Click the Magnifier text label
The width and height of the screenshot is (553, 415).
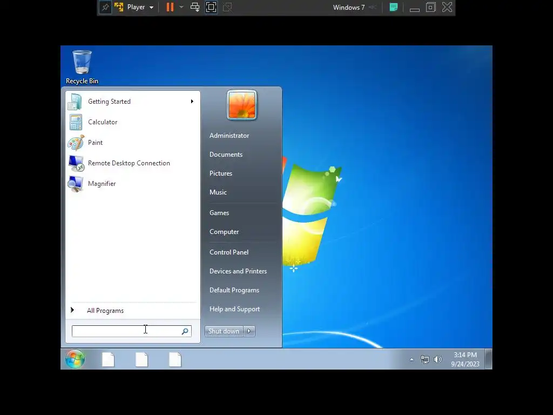click(x=102, y=184)
